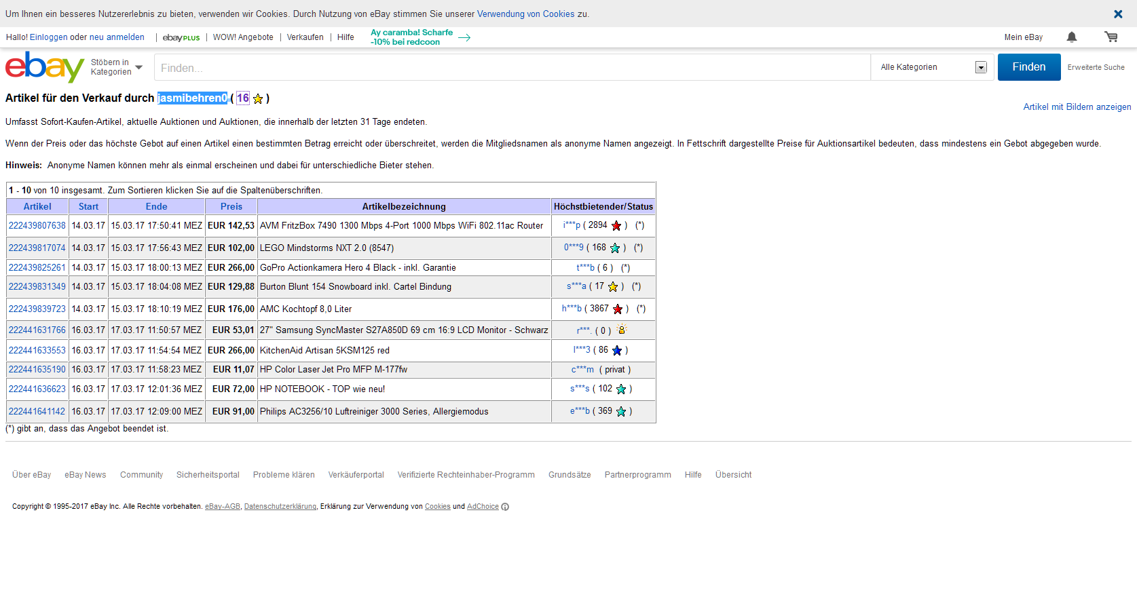Open item number 222439839723
The image size is (1137, 616).
(37, 309)
